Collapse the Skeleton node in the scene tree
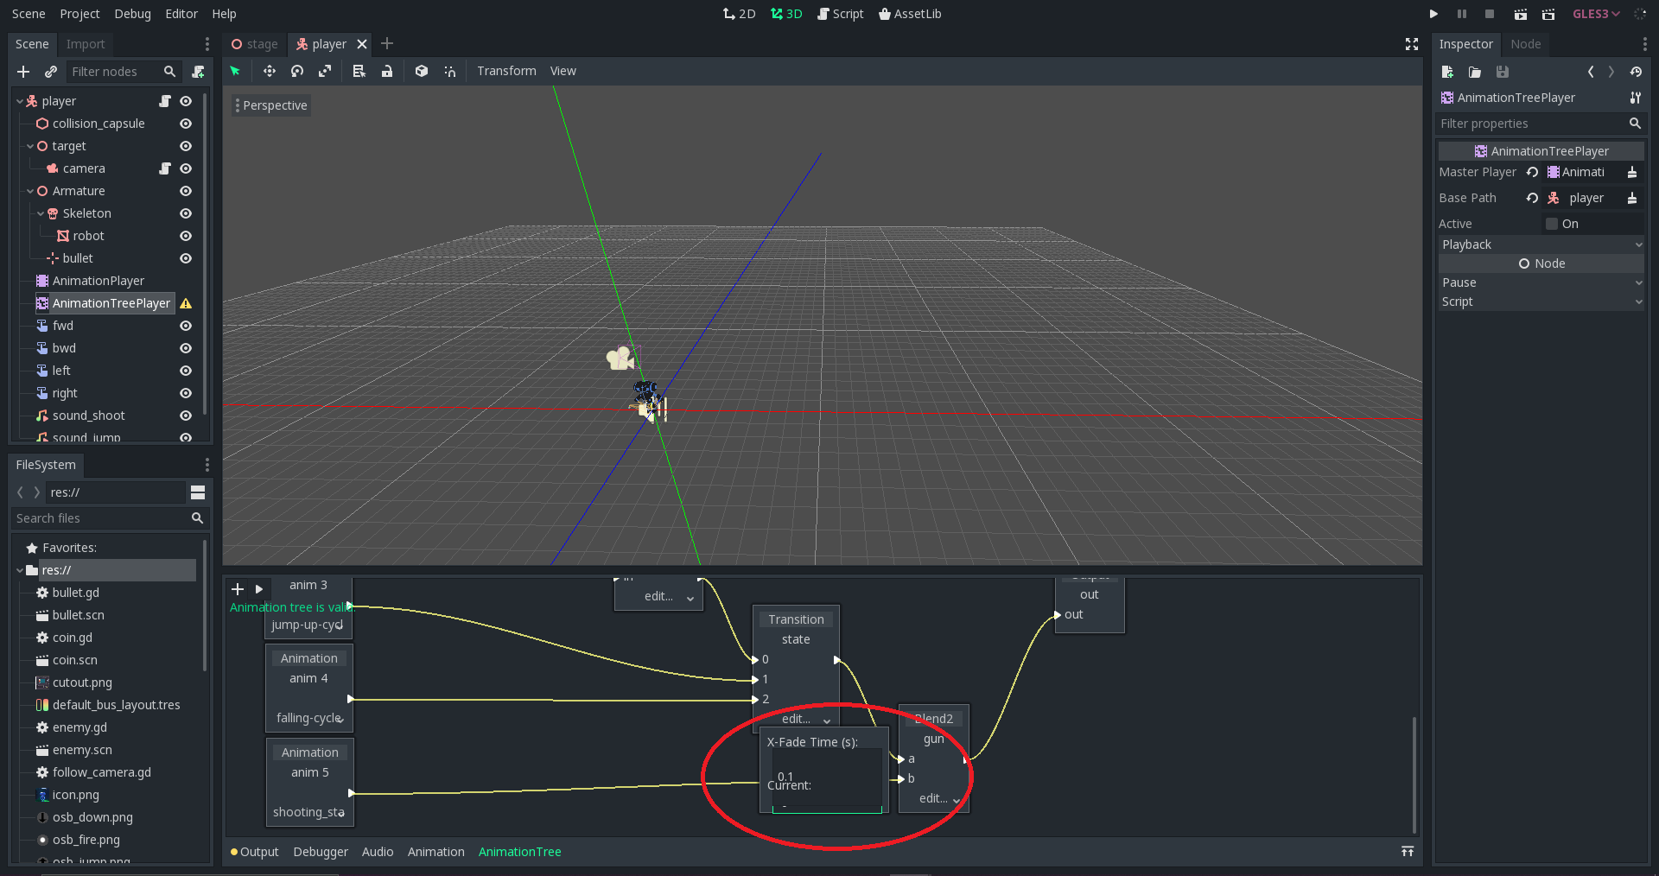 (40, 213)
